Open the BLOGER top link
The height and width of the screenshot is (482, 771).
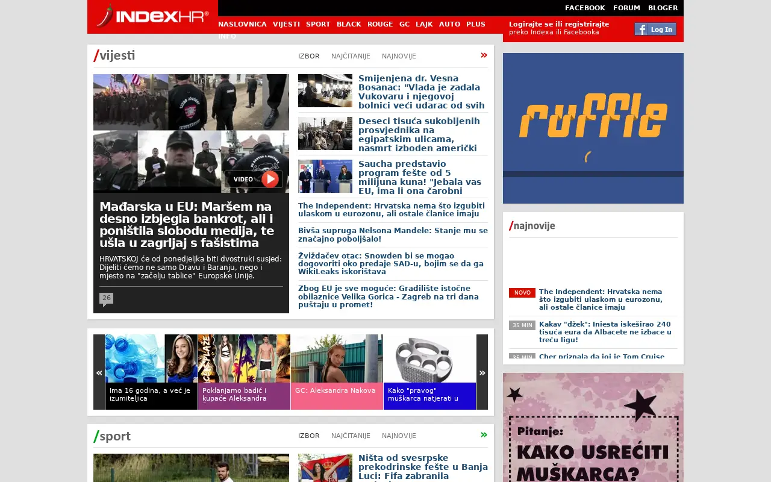pos(663,8)
